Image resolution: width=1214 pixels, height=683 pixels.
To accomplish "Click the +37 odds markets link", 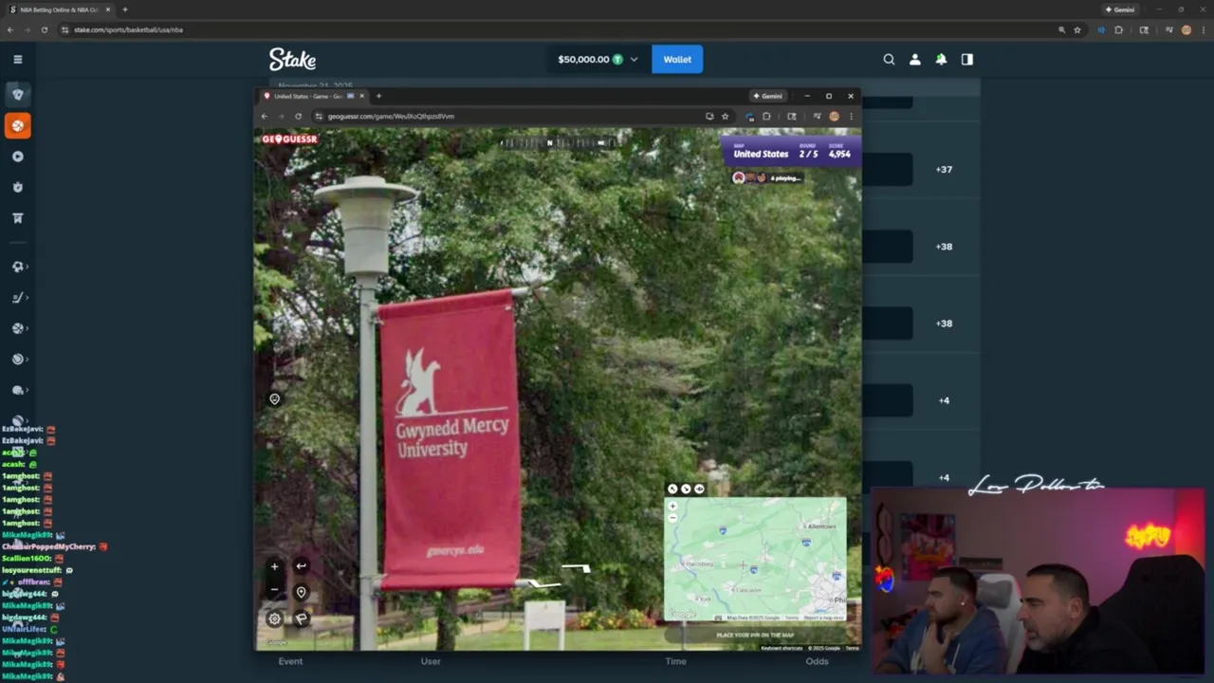I will click(x=944, y=170).
